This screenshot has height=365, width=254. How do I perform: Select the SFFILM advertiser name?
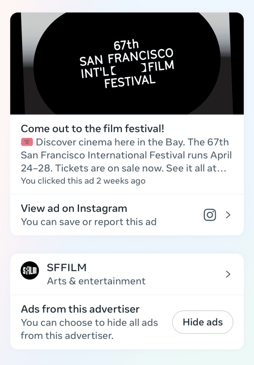67,267
